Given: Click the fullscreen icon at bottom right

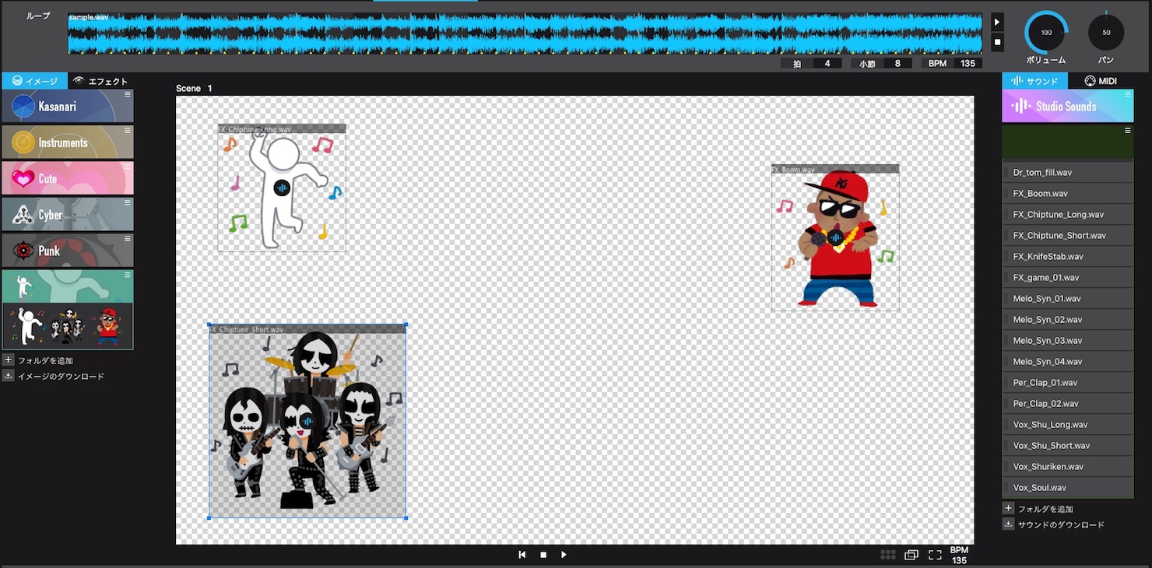Looking at the screenshot, I should coord(935,555).
